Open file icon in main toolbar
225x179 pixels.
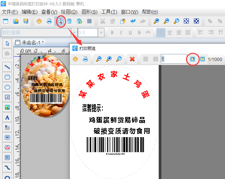[16, 21]
